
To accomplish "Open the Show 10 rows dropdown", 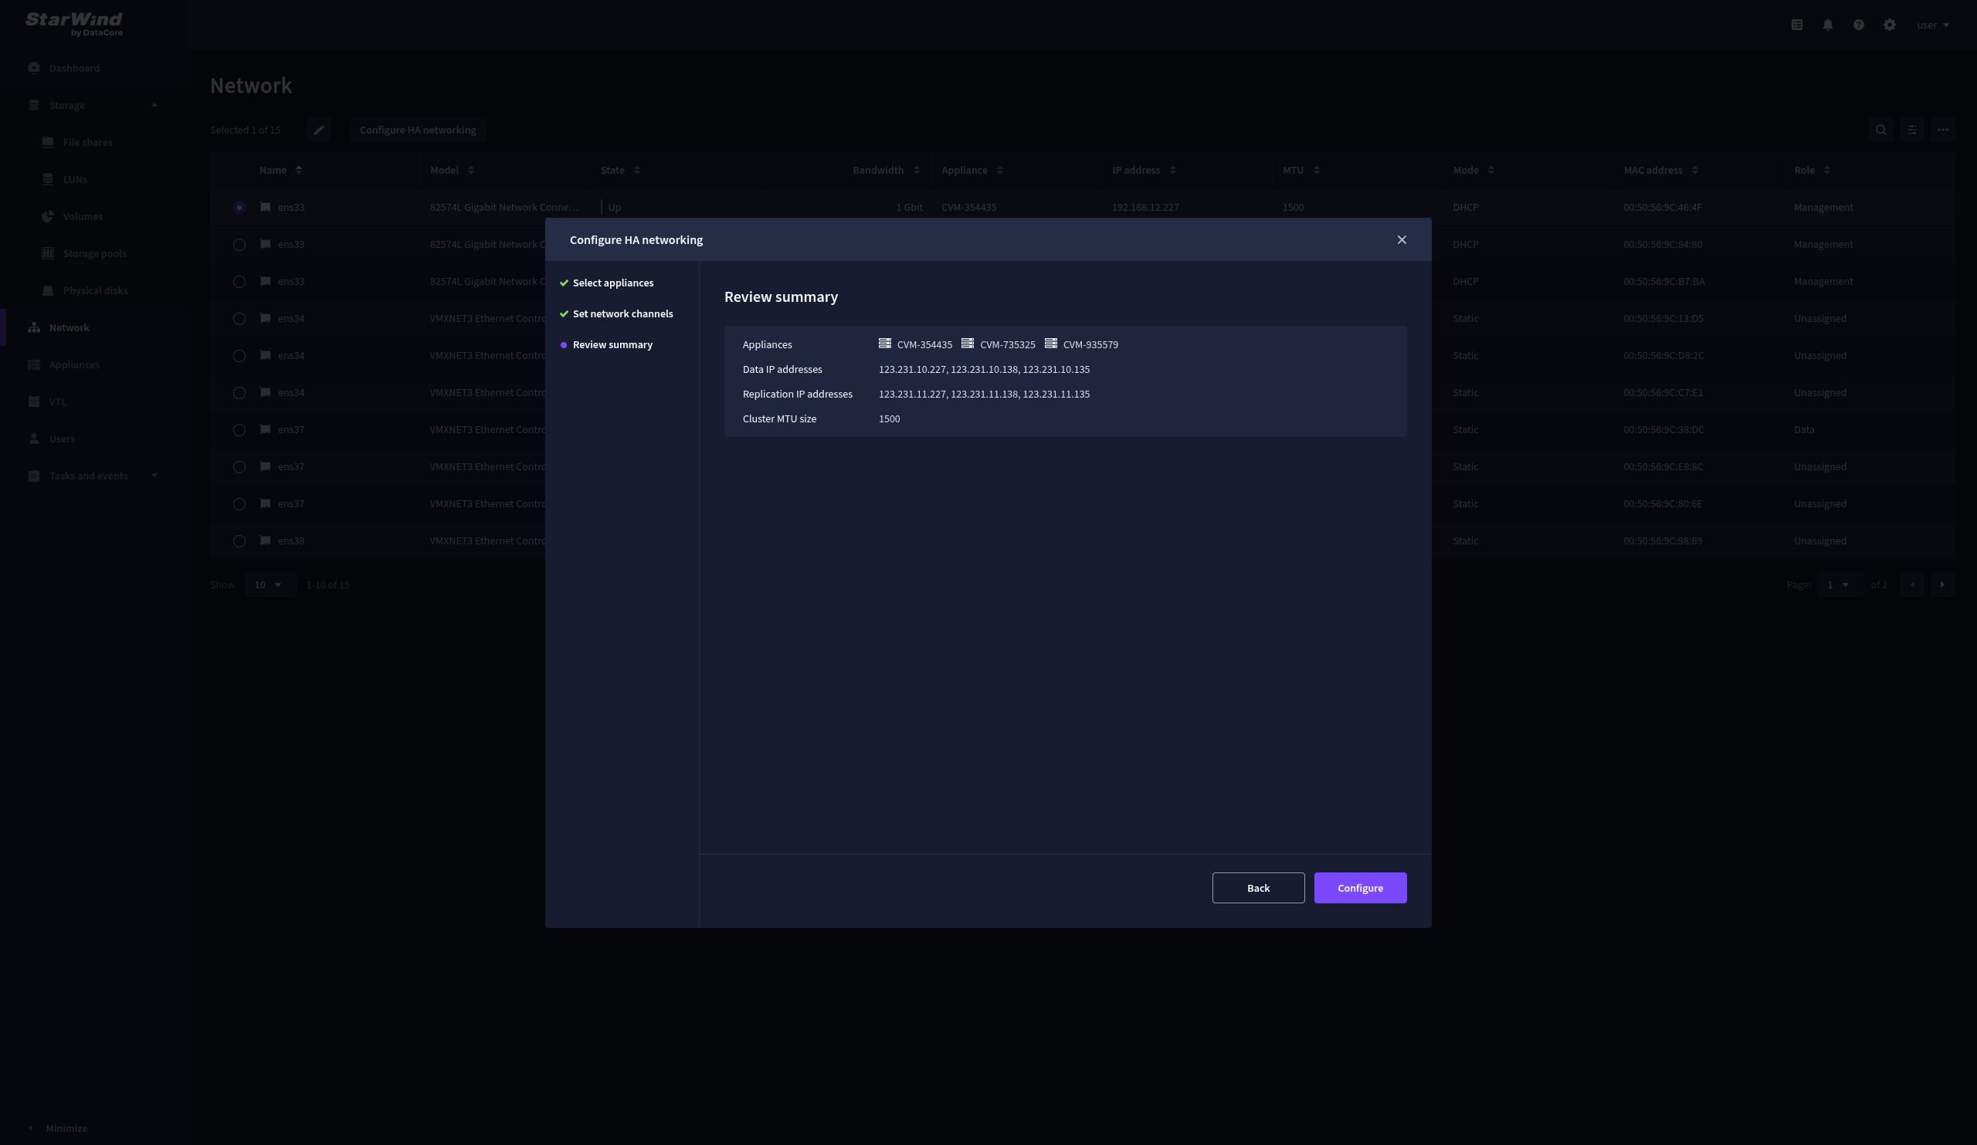I will tap(269, 585).
